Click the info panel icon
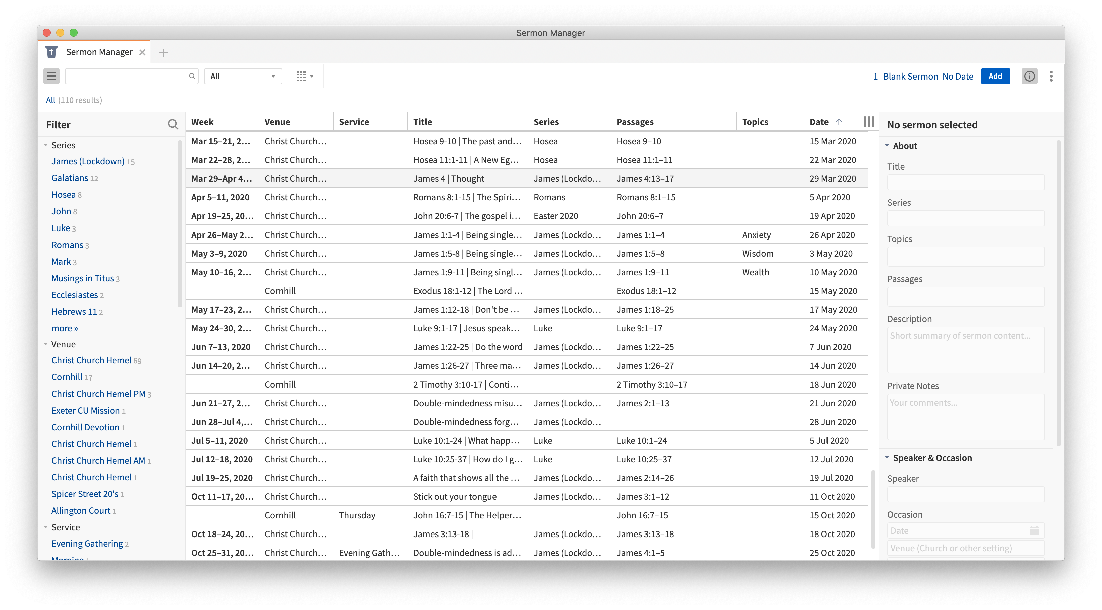The width and height of the screenshot is (1102, 610). coord(1029,76)
